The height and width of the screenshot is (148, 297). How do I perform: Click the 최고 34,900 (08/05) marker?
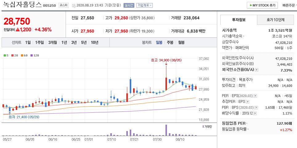(166, 60)
